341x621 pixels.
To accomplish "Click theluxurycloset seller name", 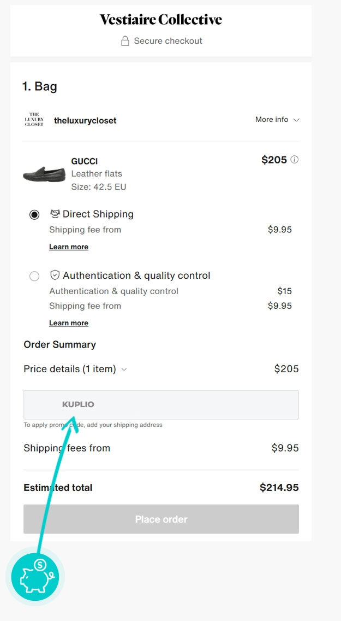I will tap(85, 120).
